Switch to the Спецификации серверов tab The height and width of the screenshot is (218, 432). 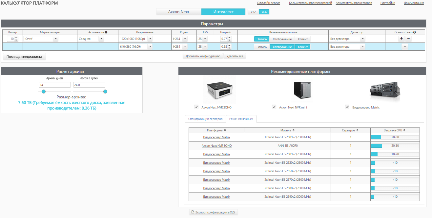[x=205, y=119]
